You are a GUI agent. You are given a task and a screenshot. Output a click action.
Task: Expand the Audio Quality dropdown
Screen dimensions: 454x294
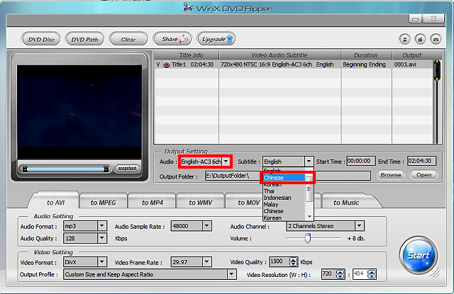[x=102, y=238]
